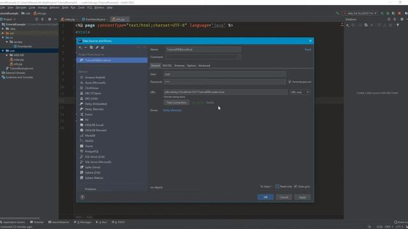Select PostgreSQL driver

[x=92, y=151]
